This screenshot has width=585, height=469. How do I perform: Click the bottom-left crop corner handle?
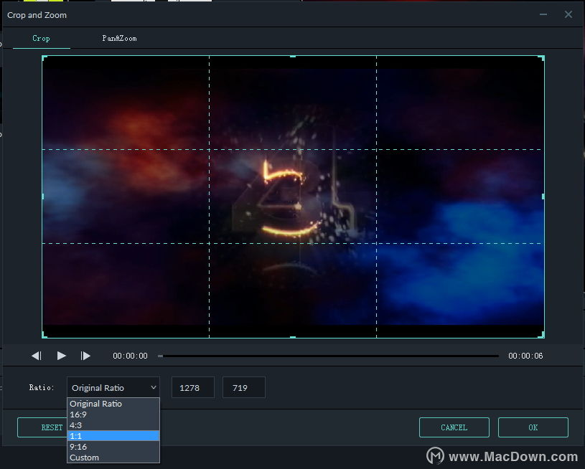45,335
